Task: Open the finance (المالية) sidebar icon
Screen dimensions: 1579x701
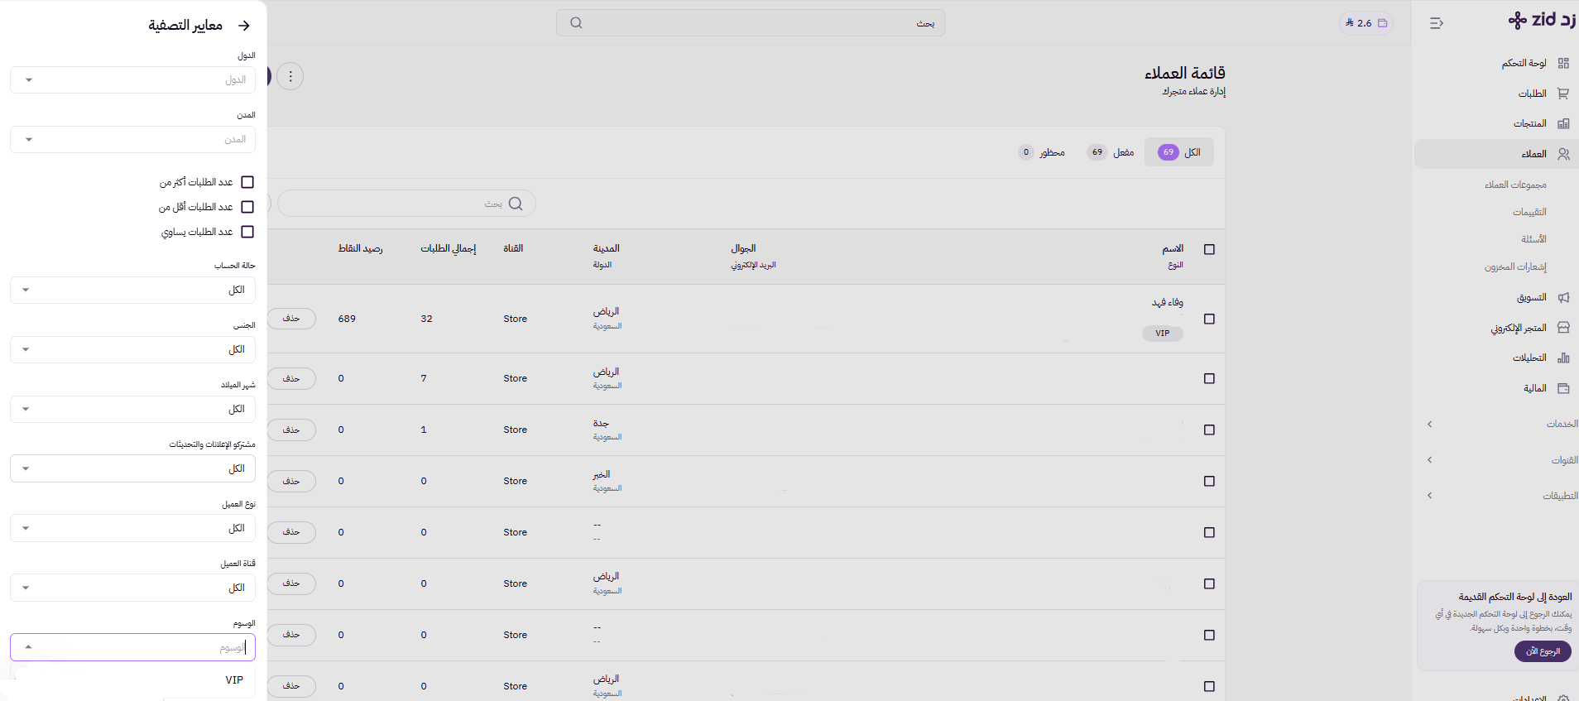Action: [x=1562, y=388]
